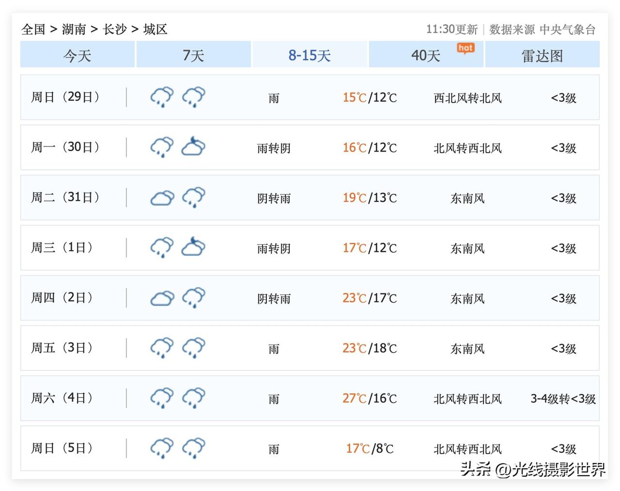Click the first rain icon for 周六 (4日)
The width and height of the screenshot is (620, 491).
[162, 398]
